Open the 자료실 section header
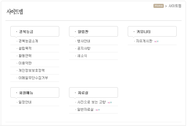 (83, 93)
